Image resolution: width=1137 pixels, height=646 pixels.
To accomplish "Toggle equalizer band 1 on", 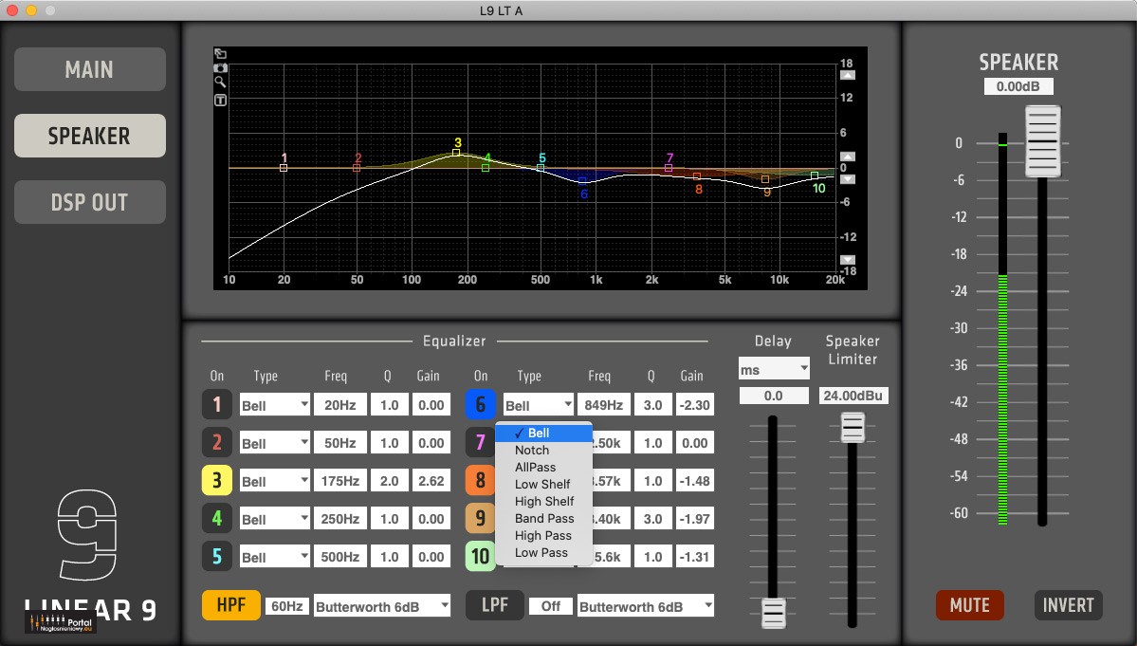I will click(x=217, y=404).
